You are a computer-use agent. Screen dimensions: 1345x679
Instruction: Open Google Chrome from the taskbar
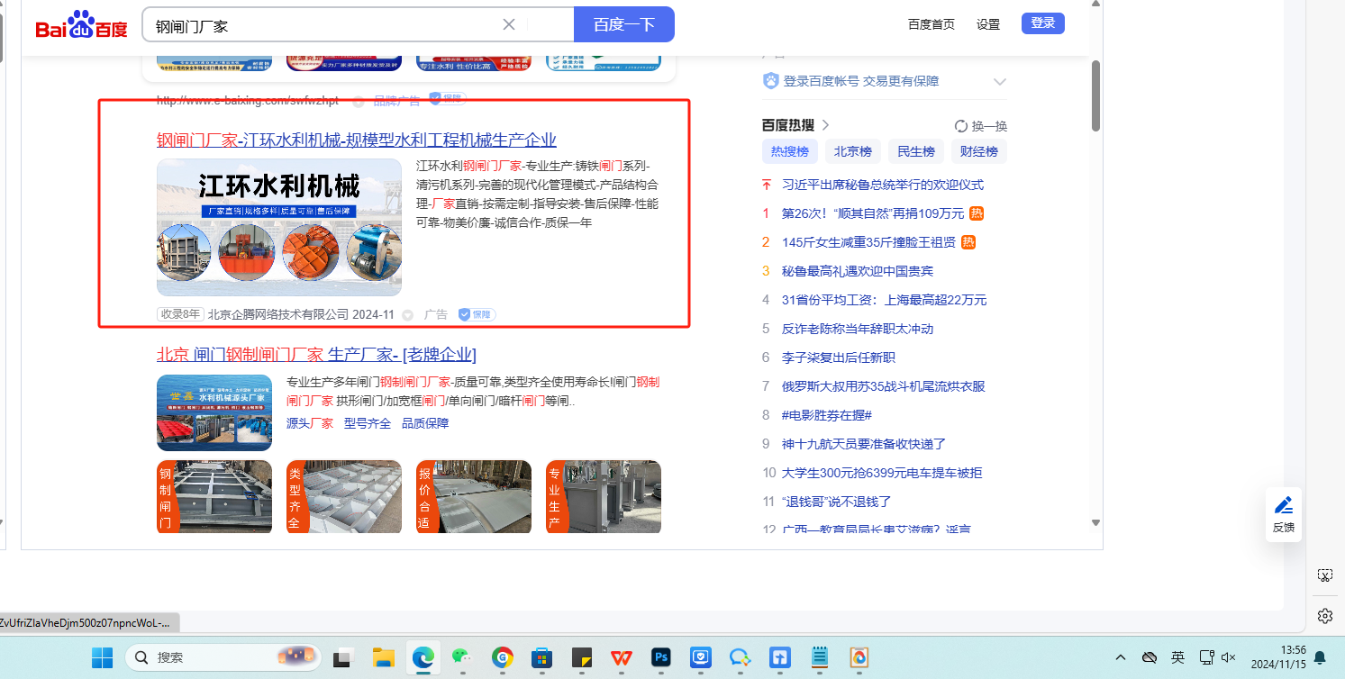click(x=503, y=658)
